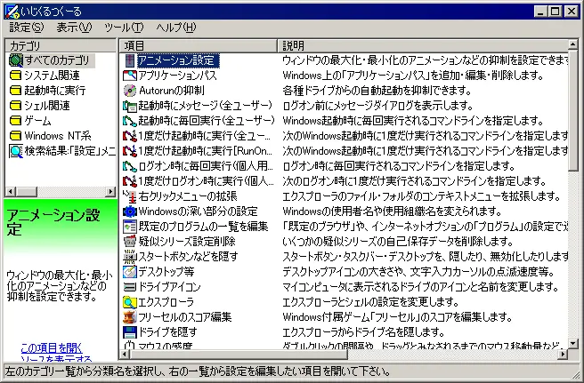584x383 pixels.
Task: Click the 検索結果 search icon
Action: (x=15, y=151)
